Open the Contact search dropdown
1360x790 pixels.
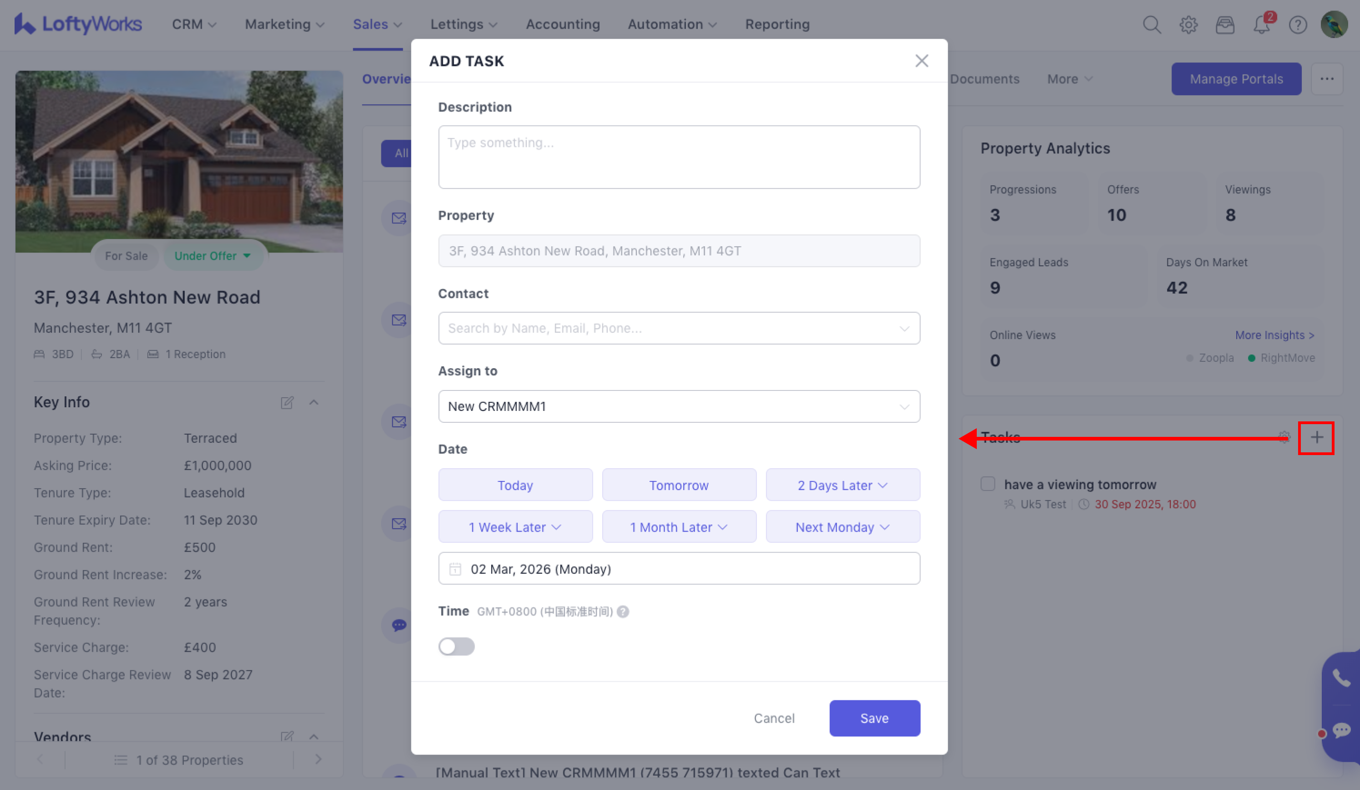[x=679, y=328]
